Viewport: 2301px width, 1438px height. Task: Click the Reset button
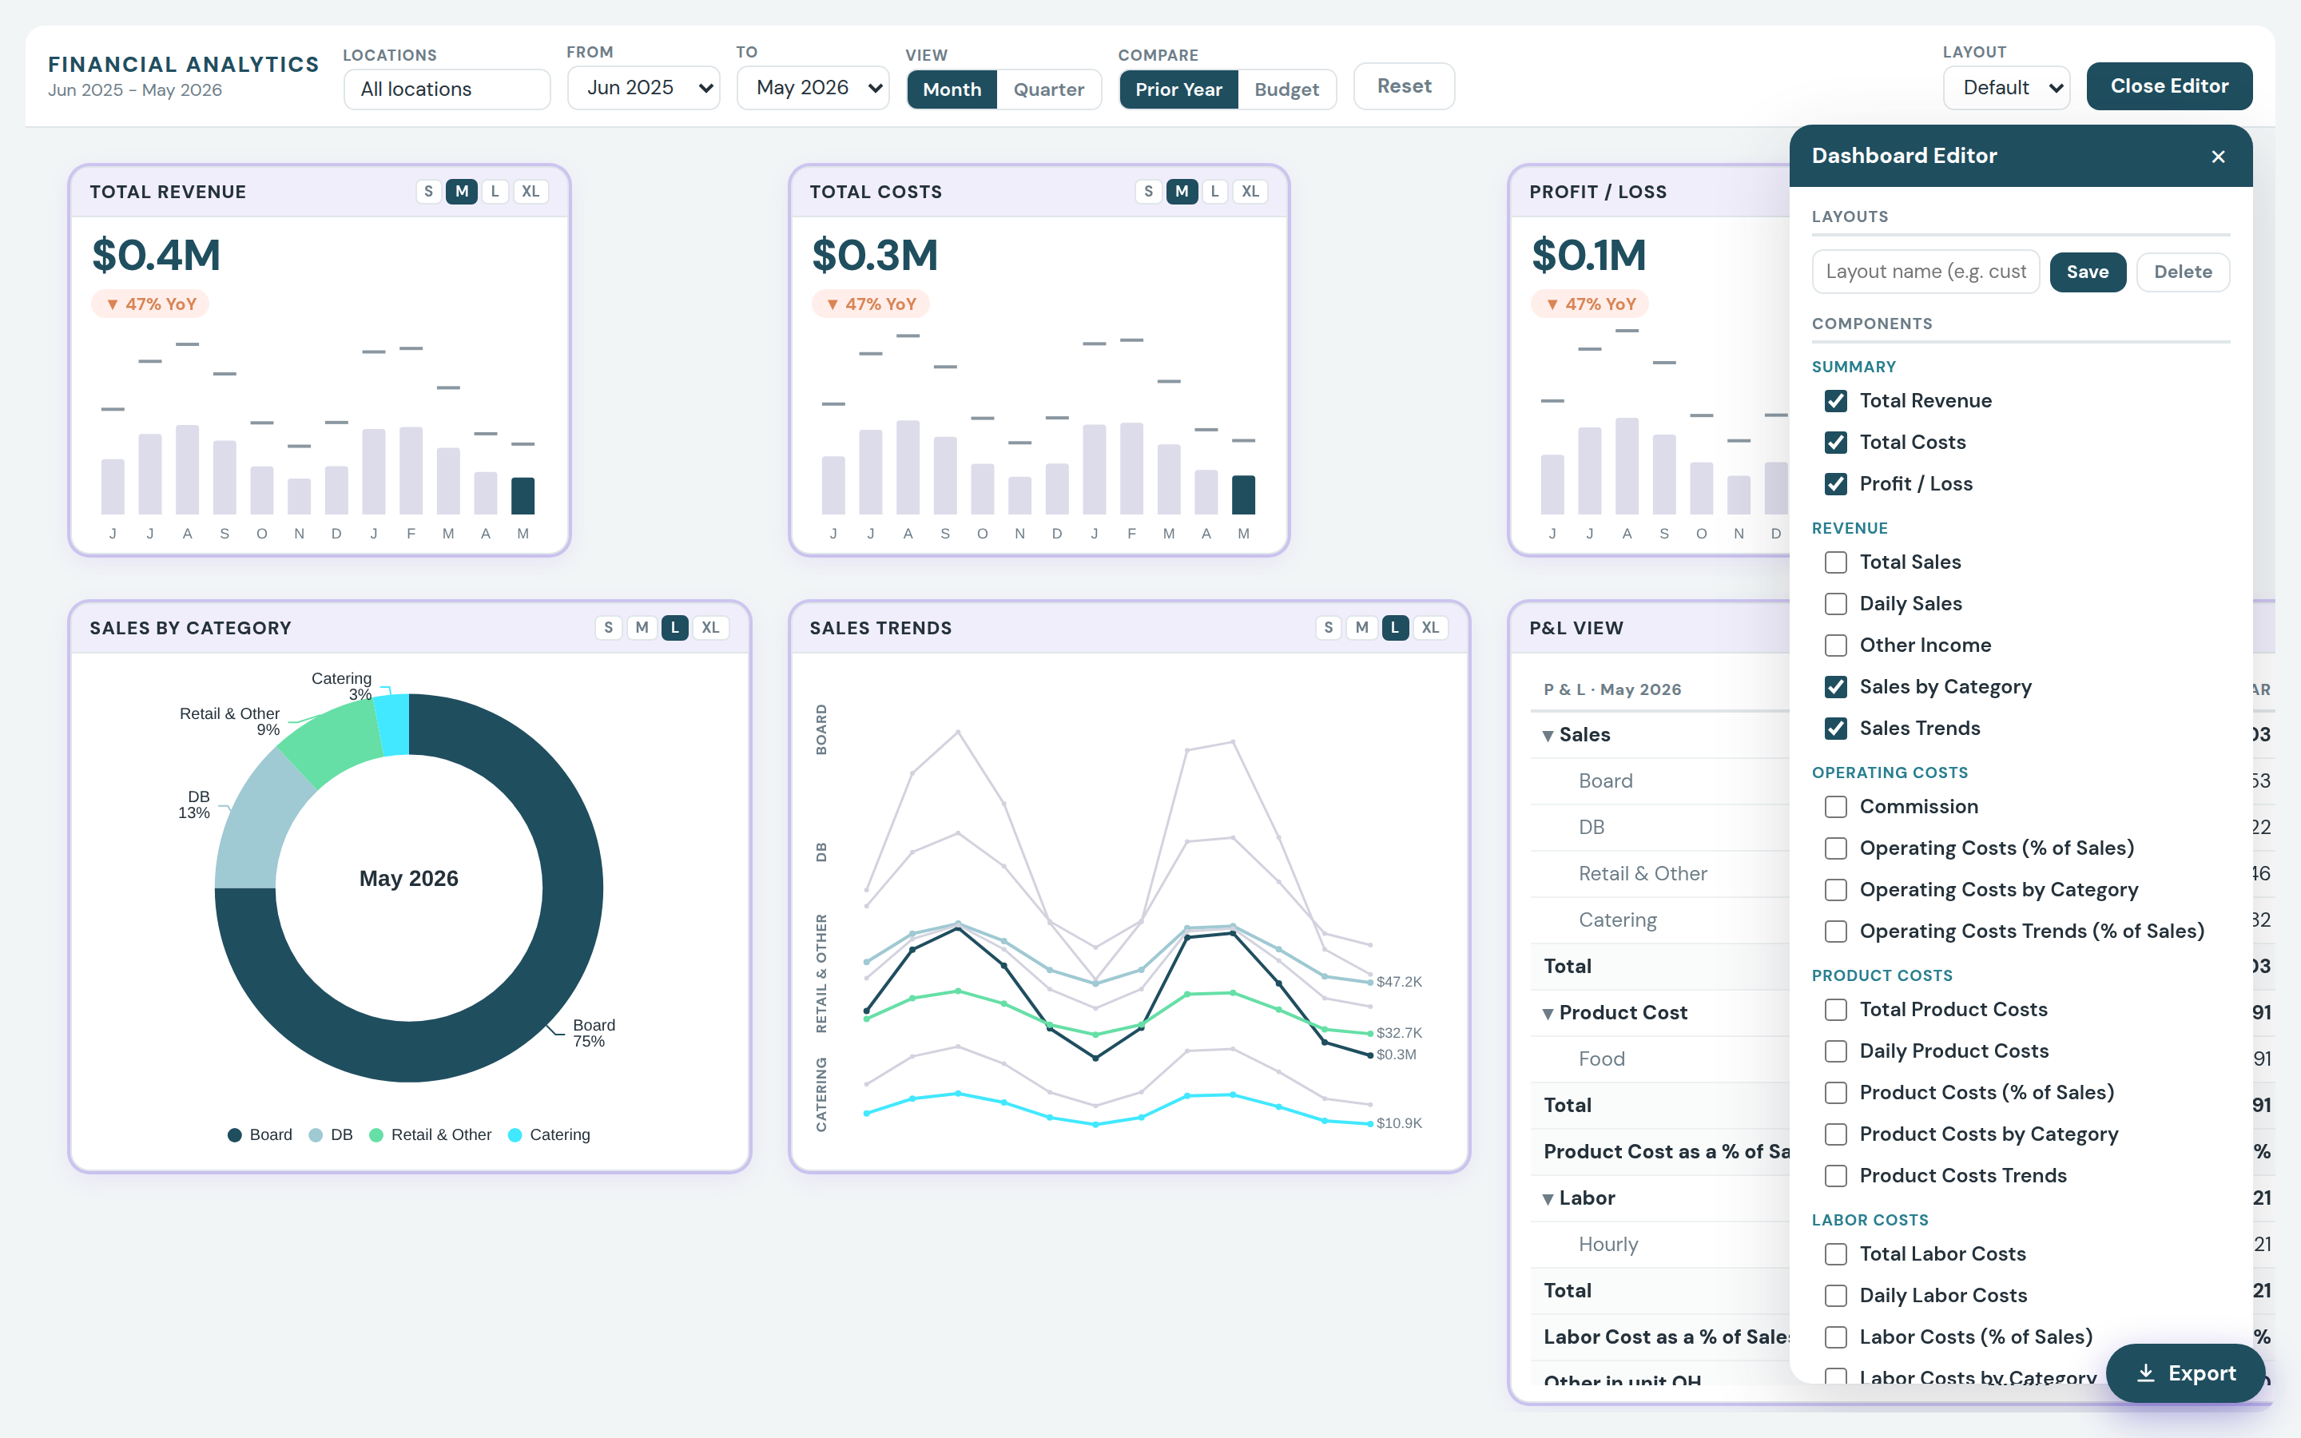click(x=1404, y=86)
